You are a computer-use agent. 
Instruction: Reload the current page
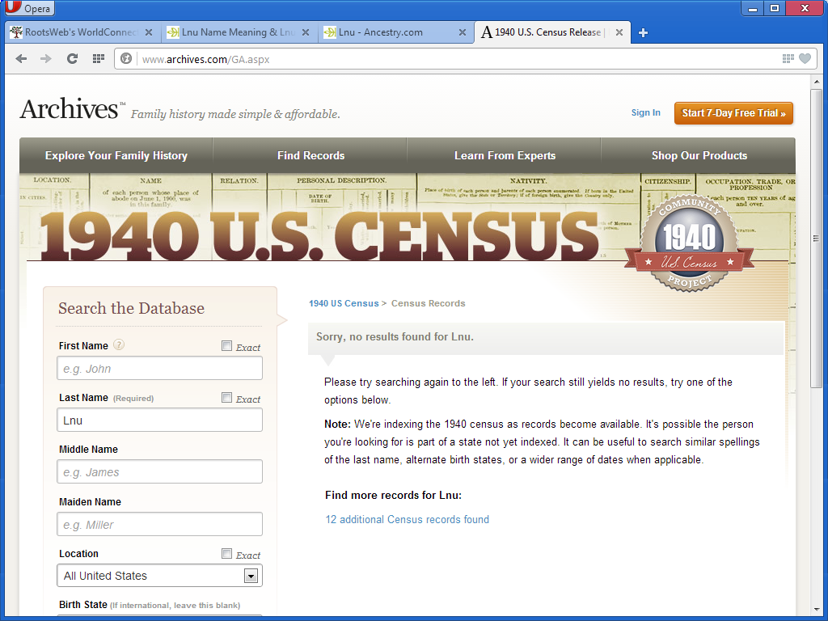click(71, 57)
